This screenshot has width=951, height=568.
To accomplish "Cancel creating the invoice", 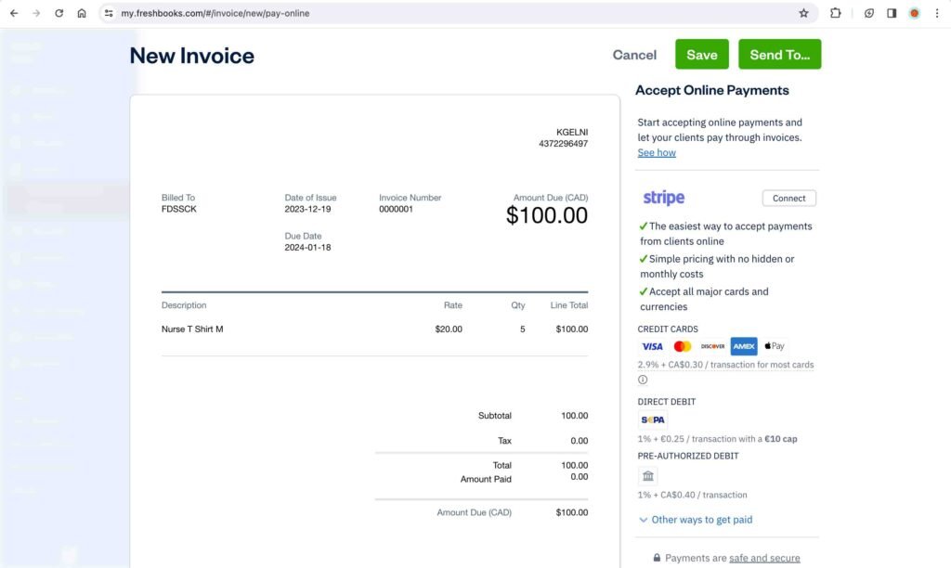I will tap(633, 55).
